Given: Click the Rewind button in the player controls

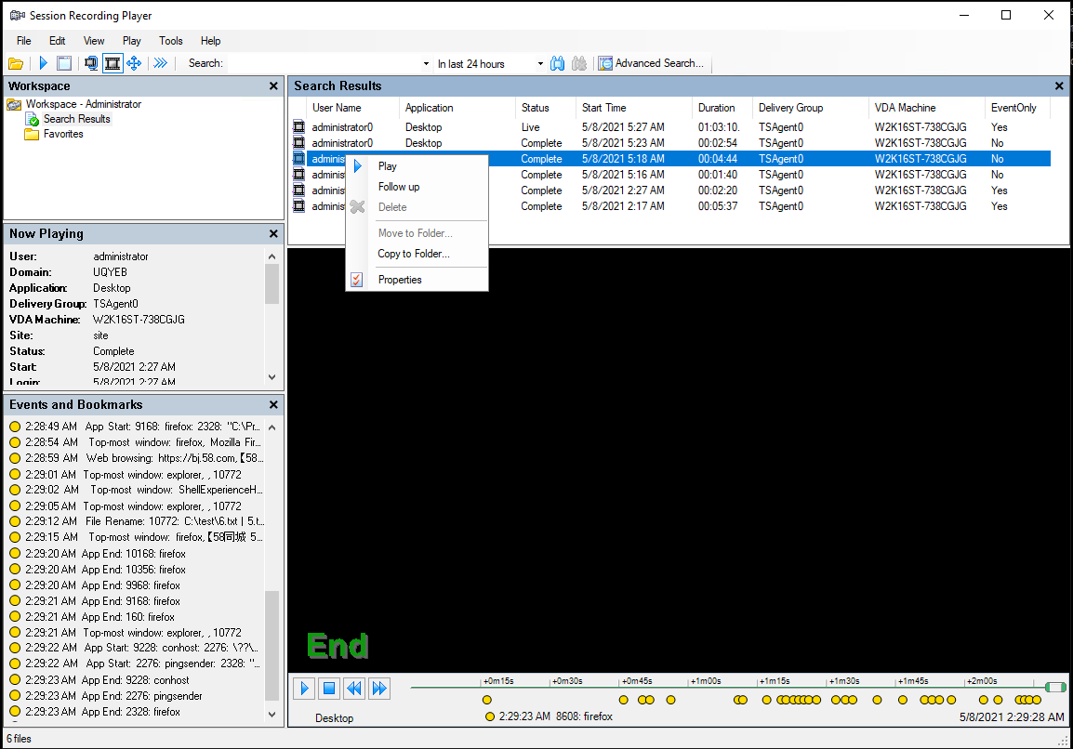Looking at the screenshot, I should (353, 689).
